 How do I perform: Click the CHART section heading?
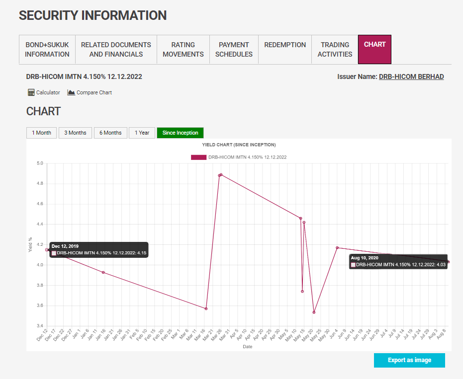[x=43, y=111]
